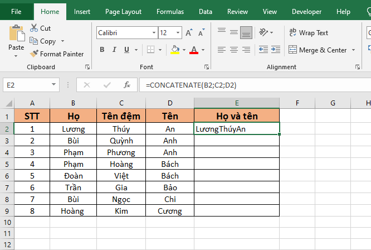Screen dimensions: 371x250
Task: Expand Font Color palette arrow
Action: (x=203, y=50)
